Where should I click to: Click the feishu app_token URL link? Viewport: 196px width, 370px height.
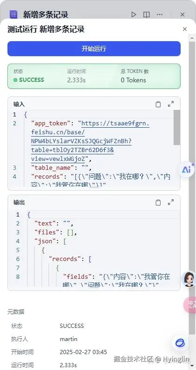90,141
